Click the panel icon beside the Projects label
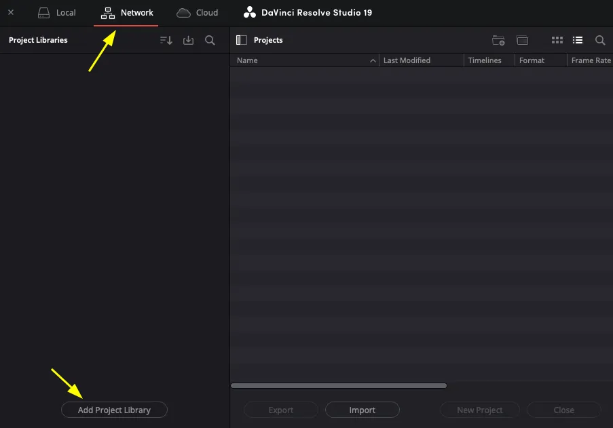Viewport: 613px width, 428px height. tap(241, 40)
